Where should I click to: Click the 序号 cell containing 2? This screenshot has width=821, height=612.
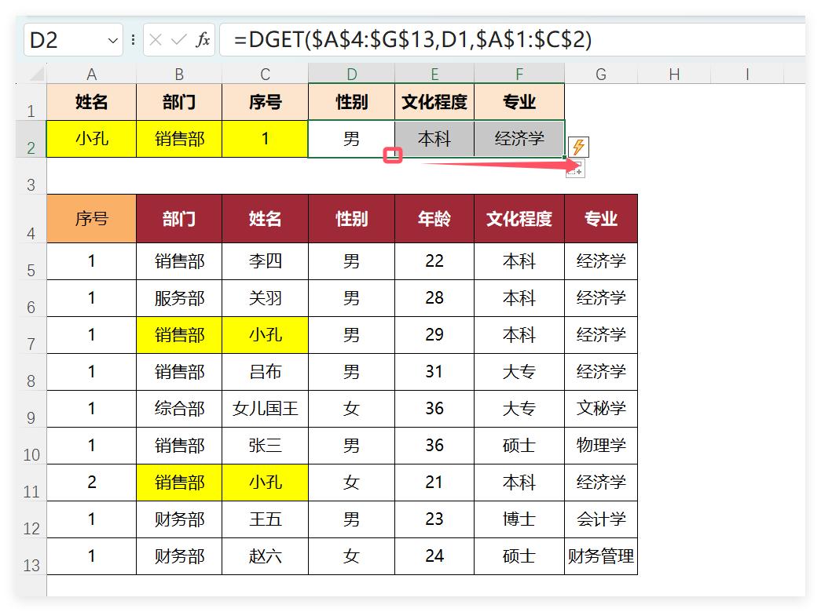92,483
